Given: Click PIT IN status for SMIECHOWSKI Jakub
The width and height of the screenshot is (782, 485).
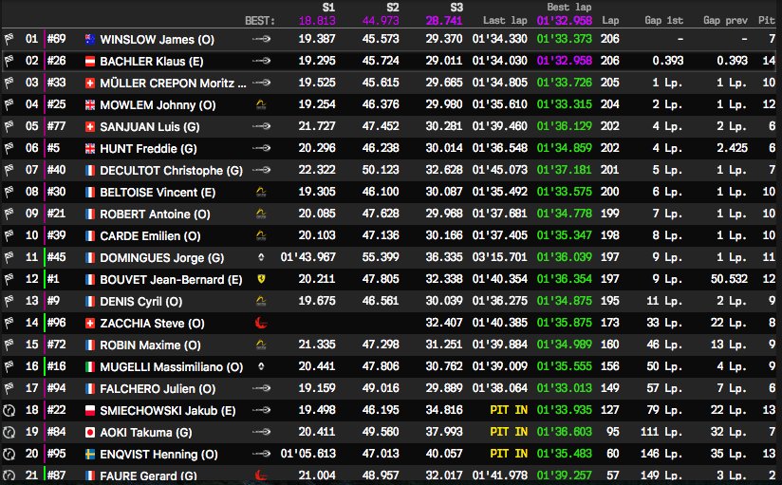Looking at the screenshot, I should (x=509, y=410).
